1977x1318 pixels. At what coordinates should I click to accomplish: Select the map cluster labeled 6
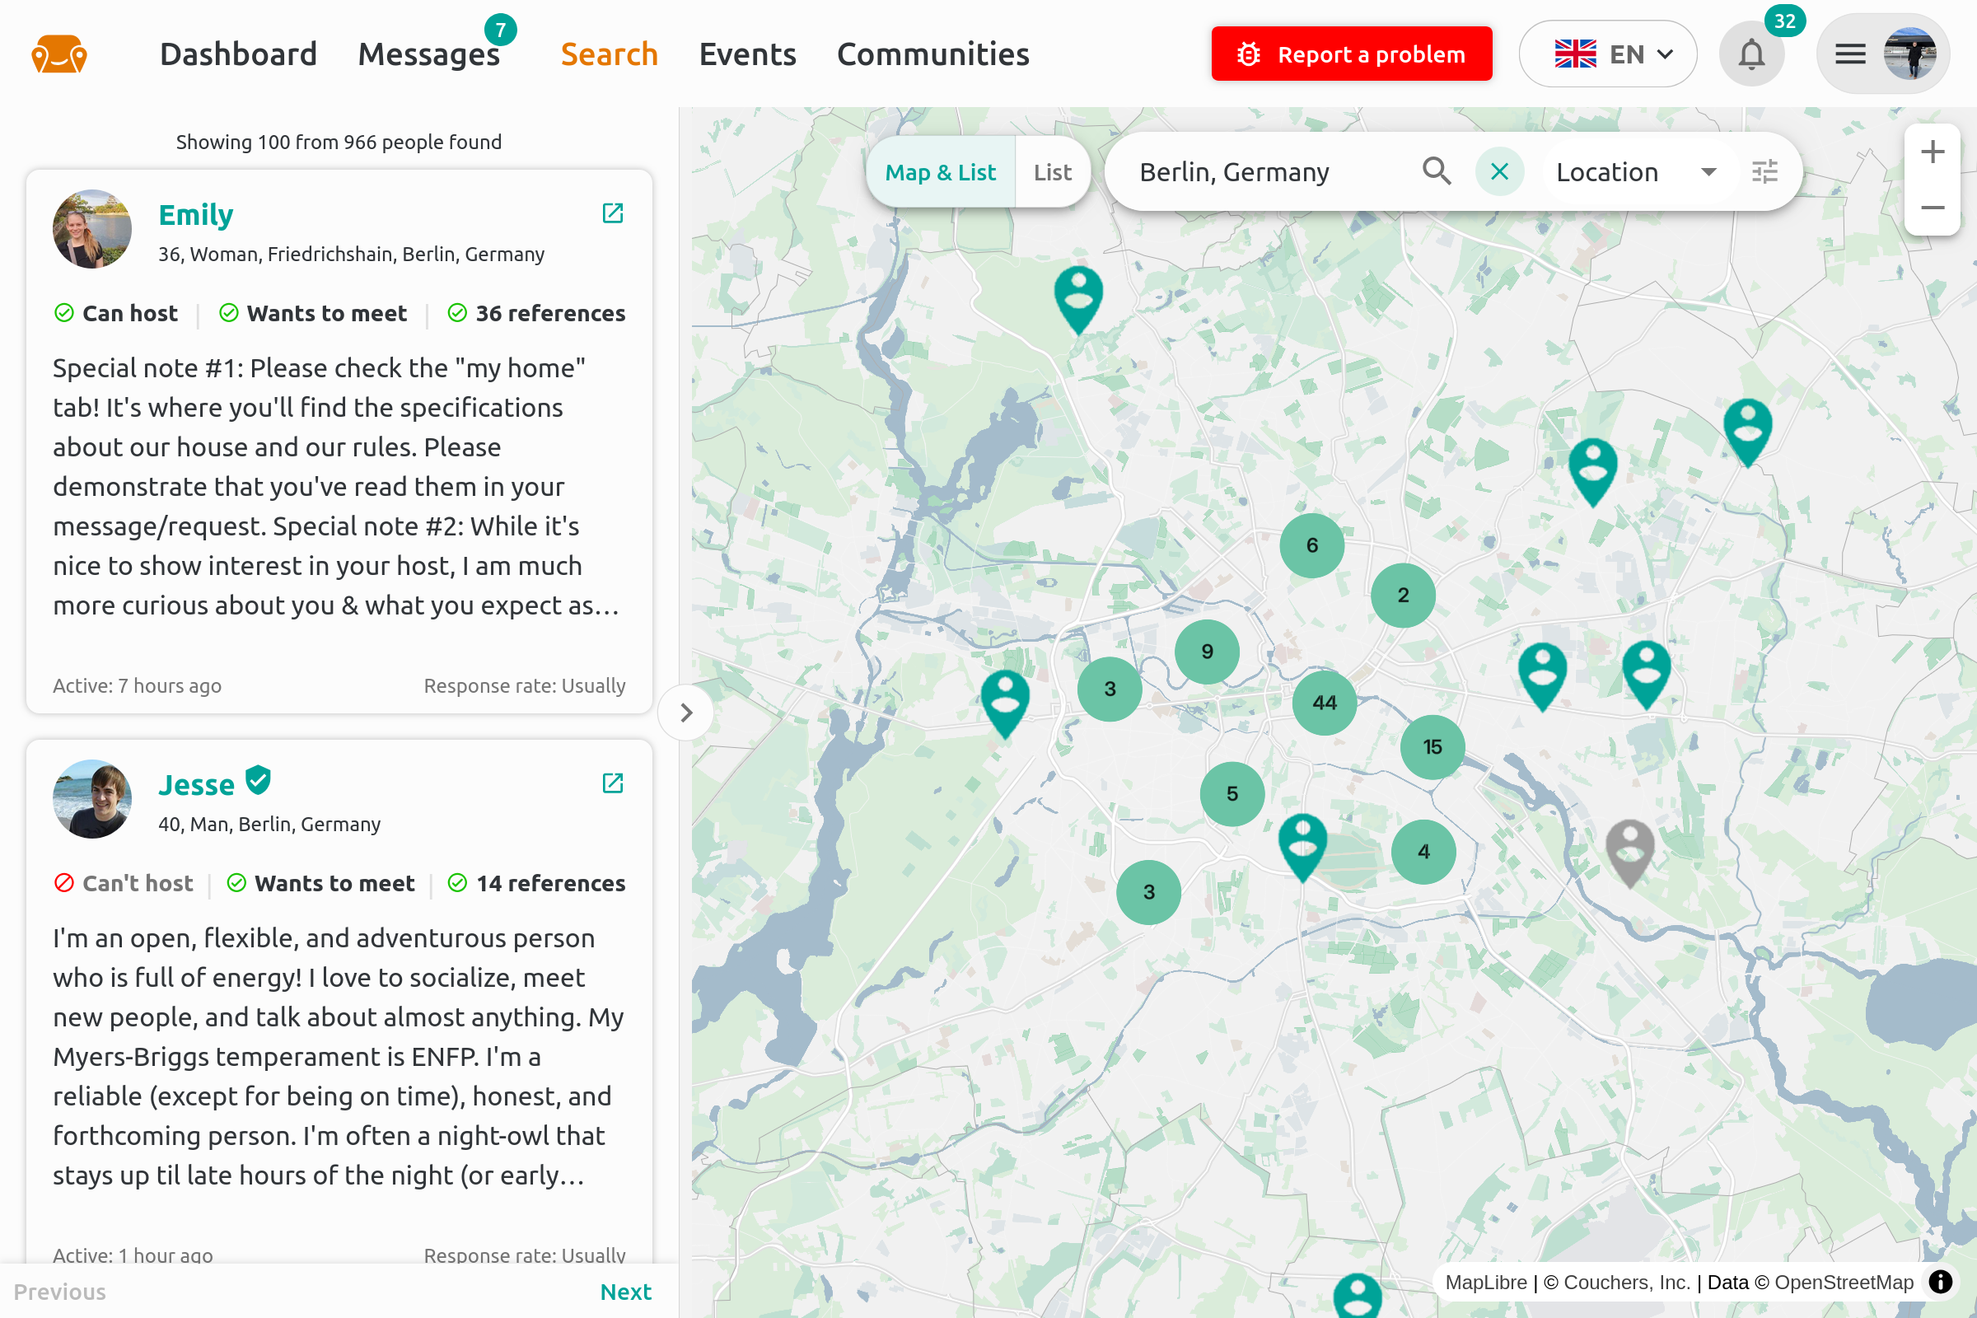coord(1312,545)
